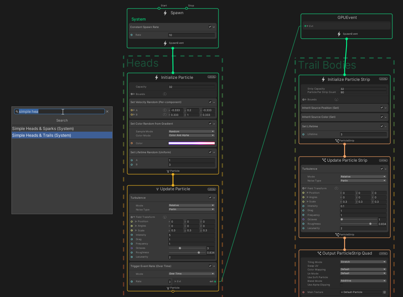Image resolution: width=403 pixels, height=297 pixels.
Task: Click the LOCAL badge on Initialize Particle node
Action: 211,77
